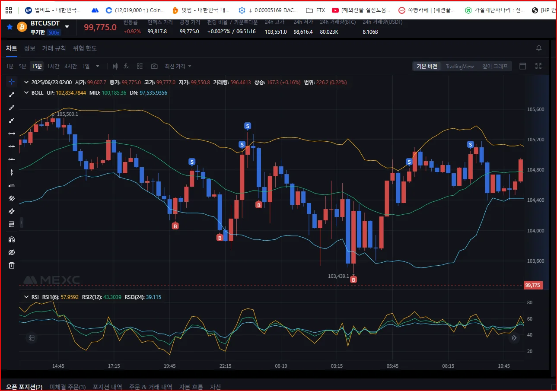The image size is (557, 391).
Task: Select the 15분 timeframe
Action: [x=37, y=66]
